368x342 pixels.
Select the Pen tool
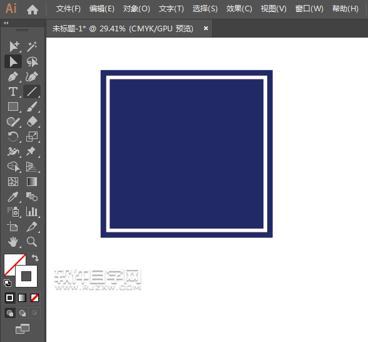[x=13, y=76]
